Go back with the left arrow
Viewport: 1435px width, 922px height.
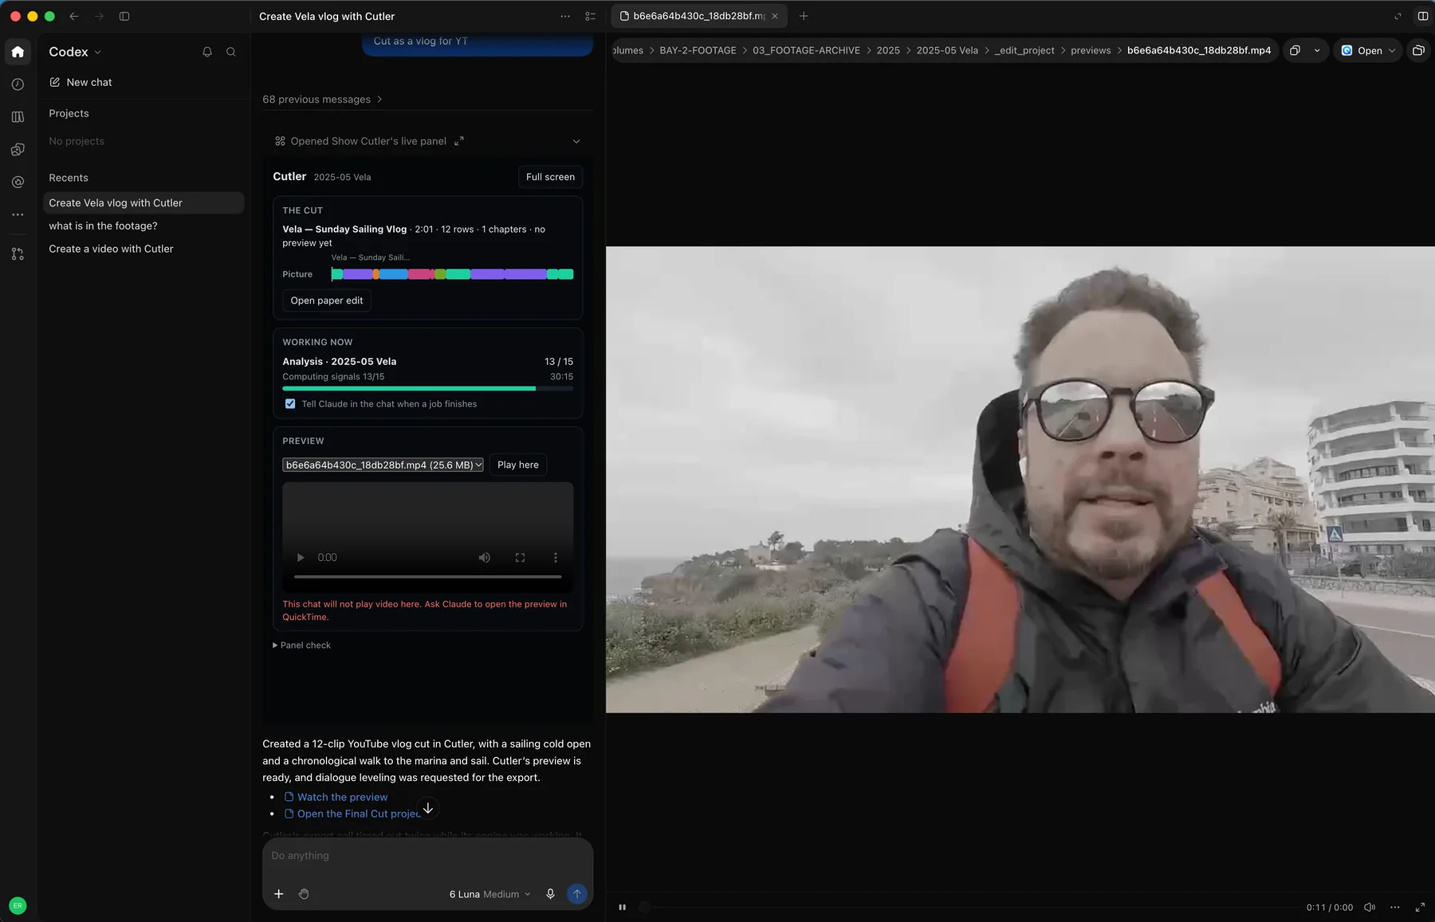(74, 16)
